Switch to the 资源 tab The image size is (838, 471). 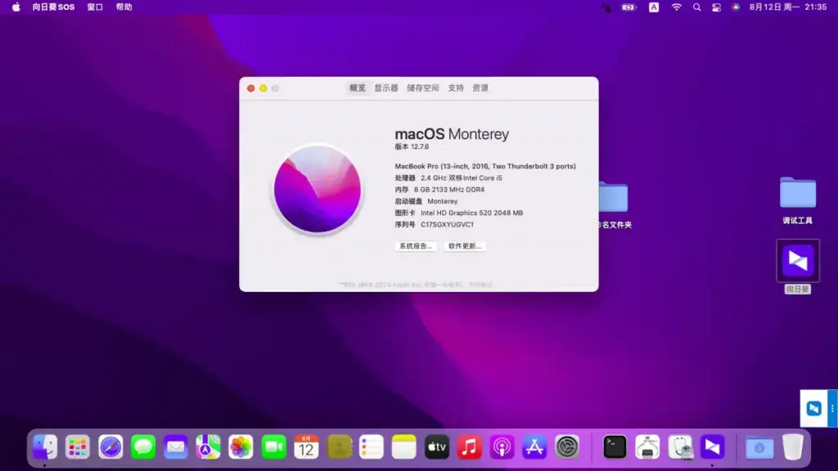480,88
